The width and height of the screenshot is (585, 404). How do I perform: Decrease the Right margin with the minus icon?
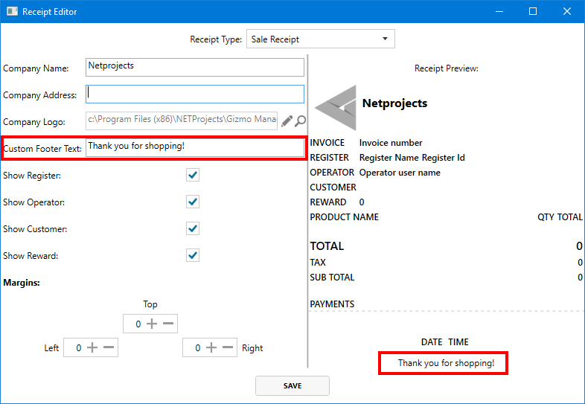coord(228,347)
